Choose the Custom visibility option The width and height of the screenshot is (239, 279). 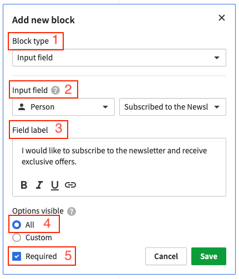(17, 237)
